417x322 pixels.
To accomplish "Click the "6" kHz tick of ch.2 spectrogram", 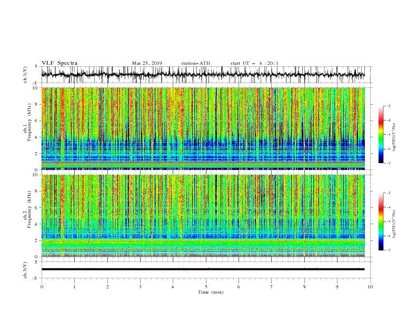I will [x=37, y=208].
